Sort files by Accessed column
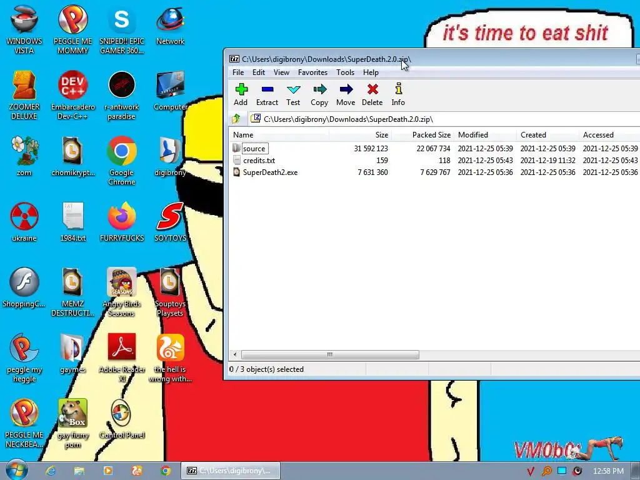Viewport: 640px width, 480px height. 609,135
